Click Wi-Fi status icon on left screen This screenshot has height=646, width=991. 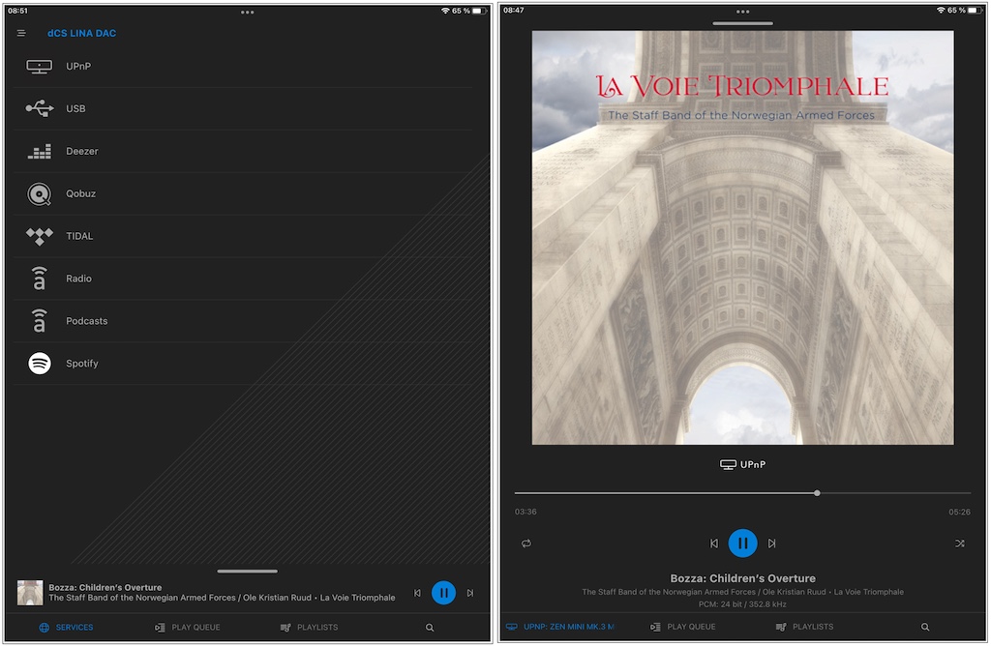click(445, 11)
